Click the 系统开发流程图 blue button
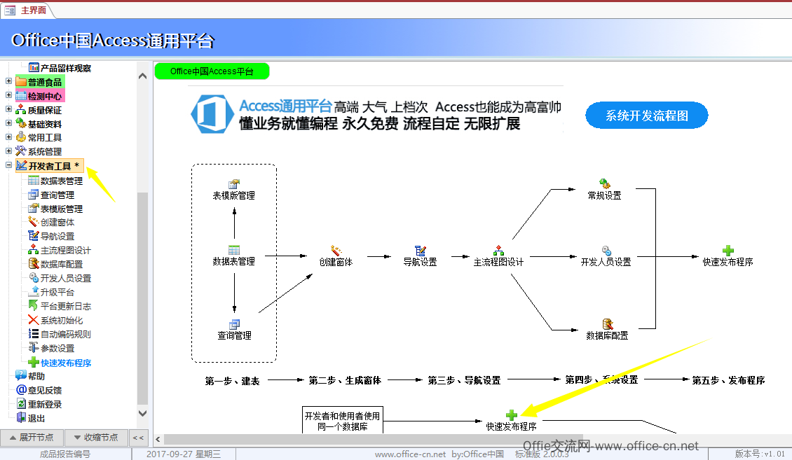 (x=646, y=116)
